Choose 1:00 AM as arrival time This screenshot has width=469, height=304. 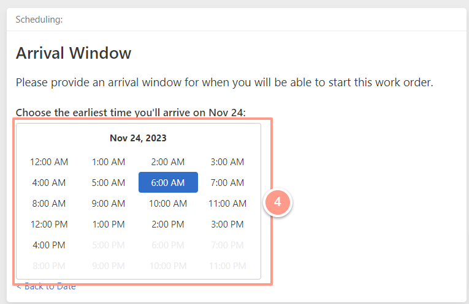(x=109, y=161)
